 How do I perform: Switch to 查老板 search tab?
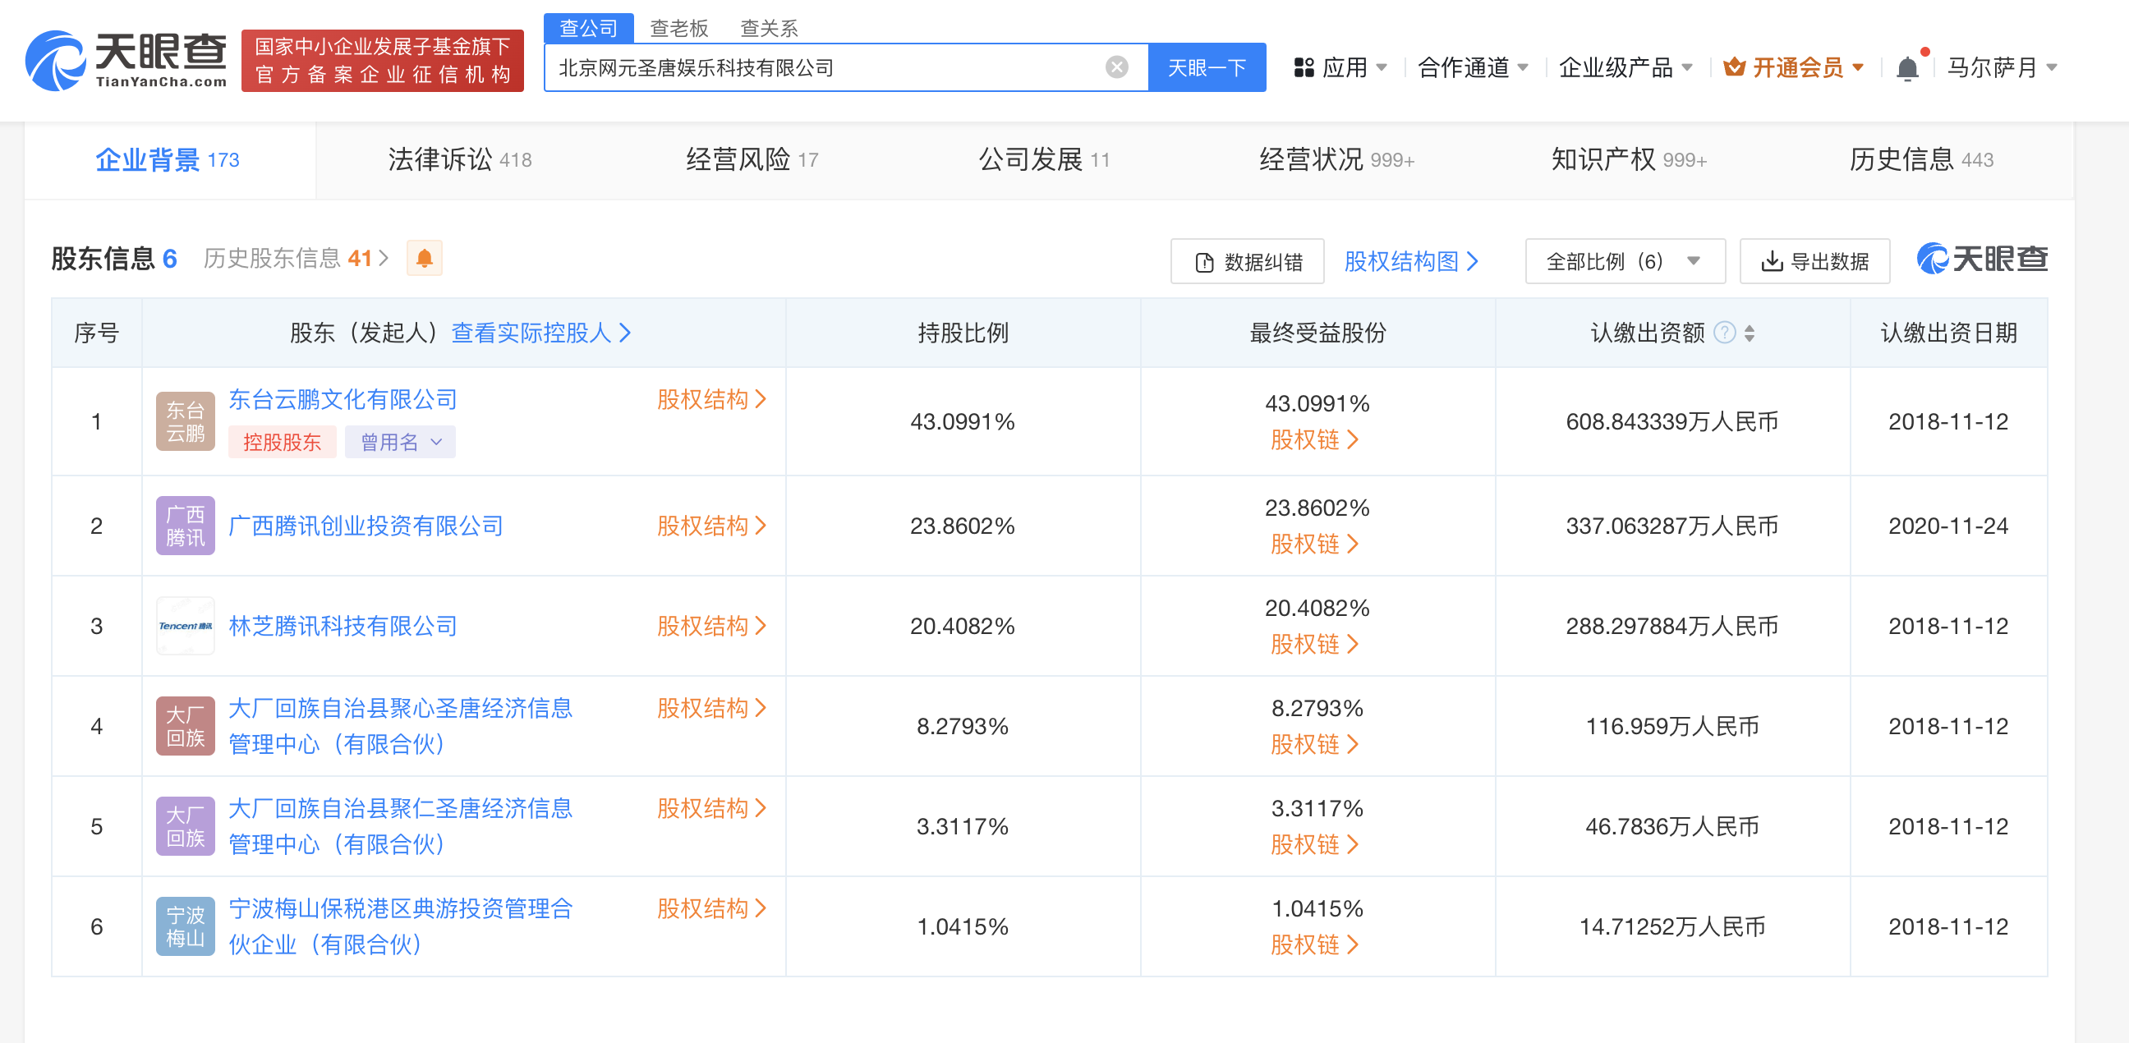click(x=679, y=28)
